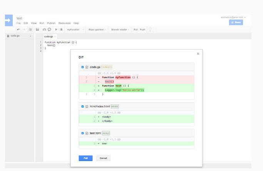Click the code.gs entry in file sidebar
Screen dimensions: 263x171
[x=19, y=36]
